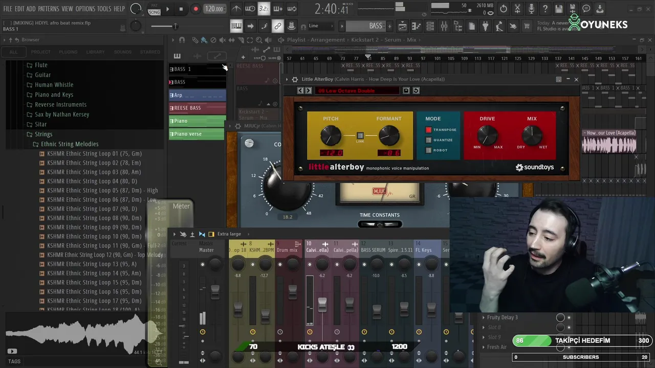This screenshot has width=655, height=368.
Task: Select the BASS SERUM mixer track
Action: (x=373, y=250)
